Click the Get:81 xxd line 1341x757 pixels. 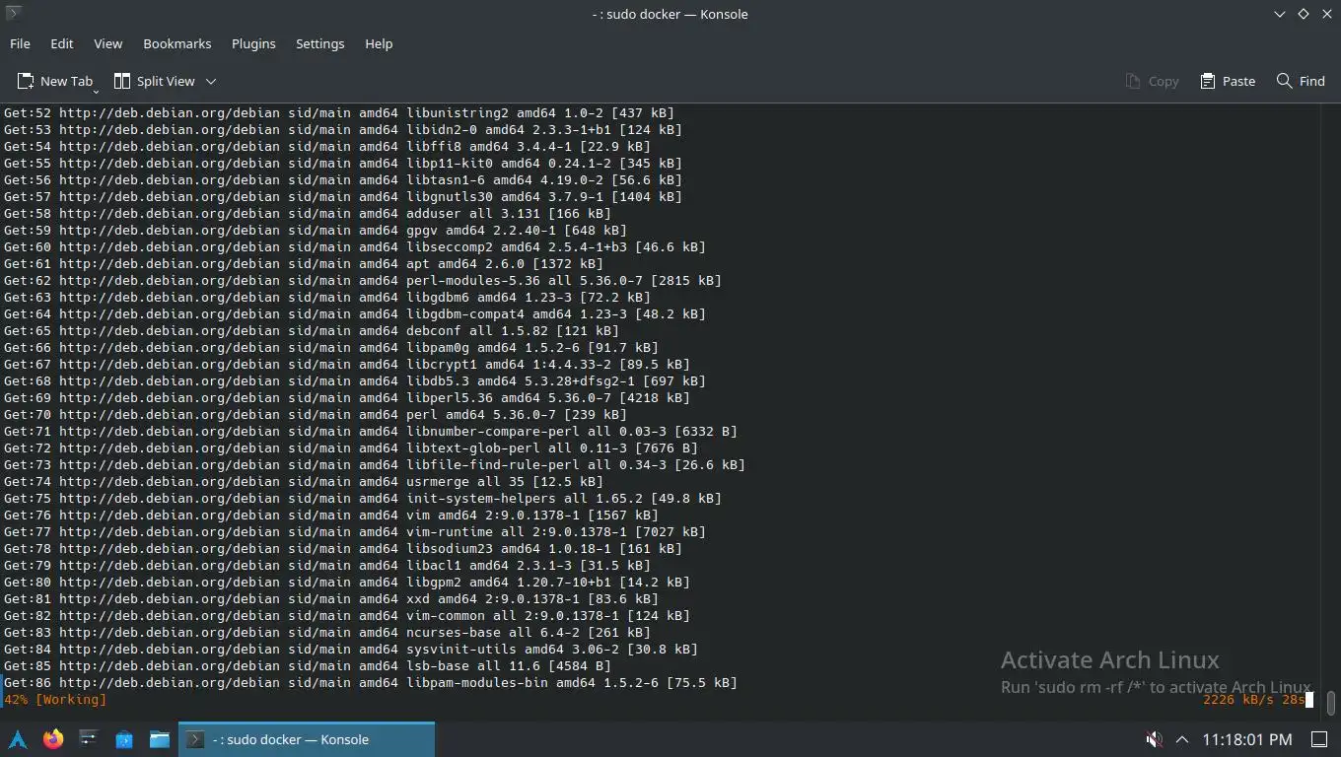coord(331,598)
